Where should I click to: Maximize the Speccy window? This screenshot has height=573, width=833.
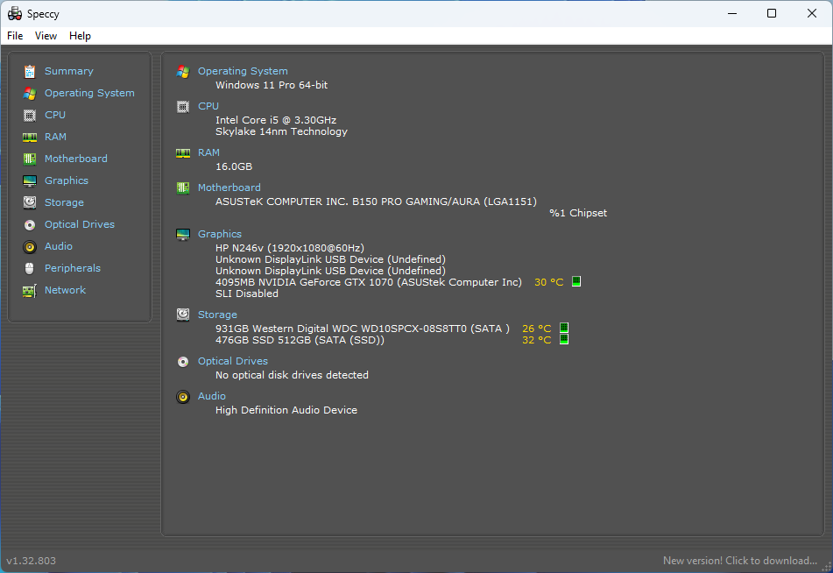[772, 13]
